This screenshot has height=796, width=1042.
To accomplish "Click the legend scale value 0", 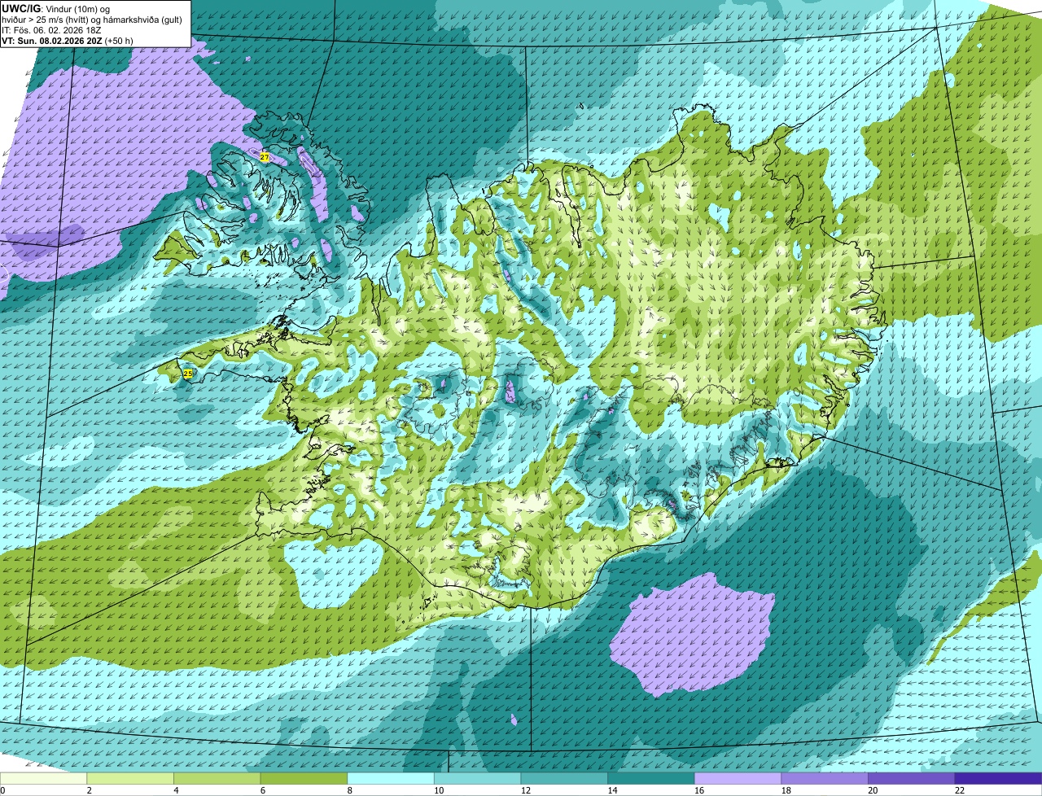I will pyautogui.click(x=2, y=790).
